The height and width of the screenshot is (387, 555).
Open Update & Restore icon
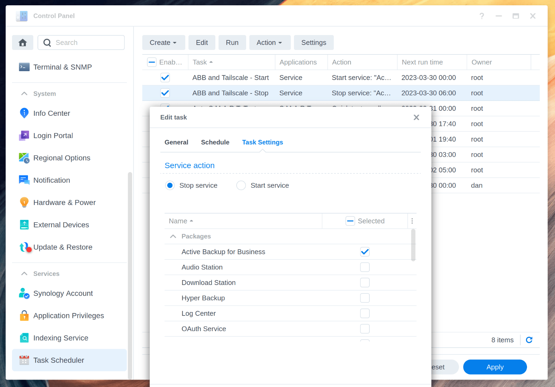click(25, 247)
